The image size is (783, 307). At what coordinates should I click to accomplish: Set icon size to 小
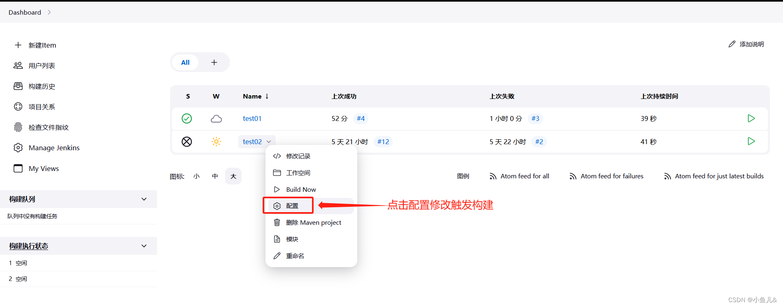[197, 176]
